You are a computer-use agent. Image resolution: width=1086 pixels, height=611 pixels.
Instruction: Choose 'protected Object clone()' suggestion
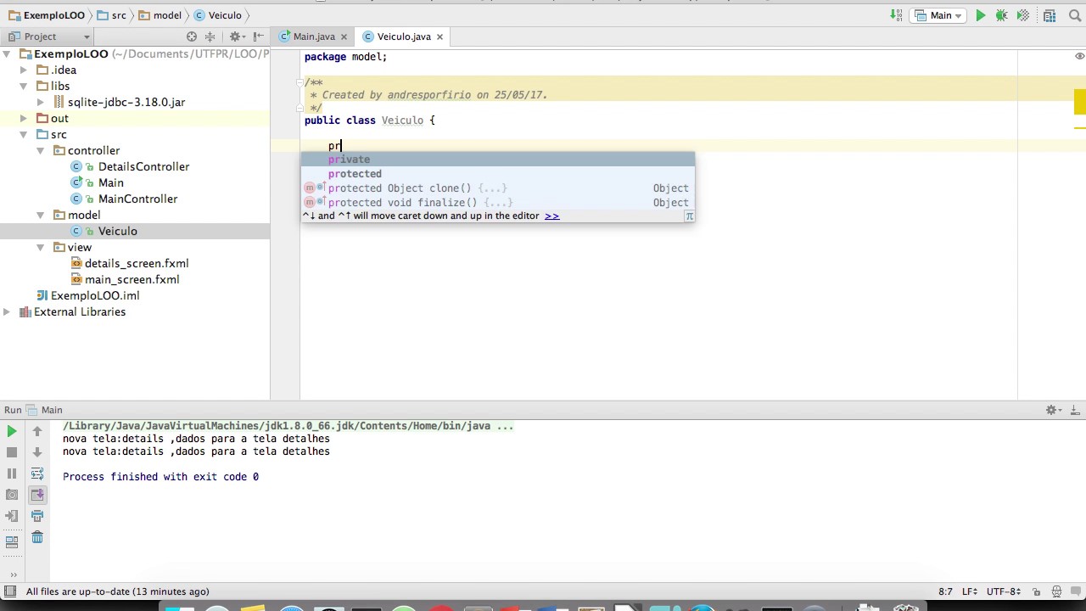(x=498, y=188)
